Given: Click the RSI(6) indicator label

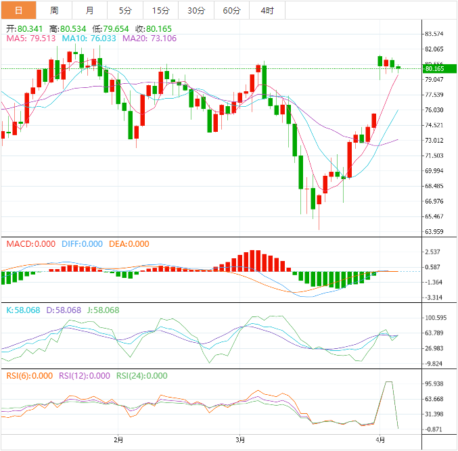Looking at the screenshot, I should (28, 376).
